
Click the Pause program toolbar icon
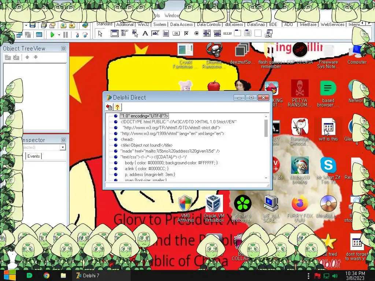point(65,35)
